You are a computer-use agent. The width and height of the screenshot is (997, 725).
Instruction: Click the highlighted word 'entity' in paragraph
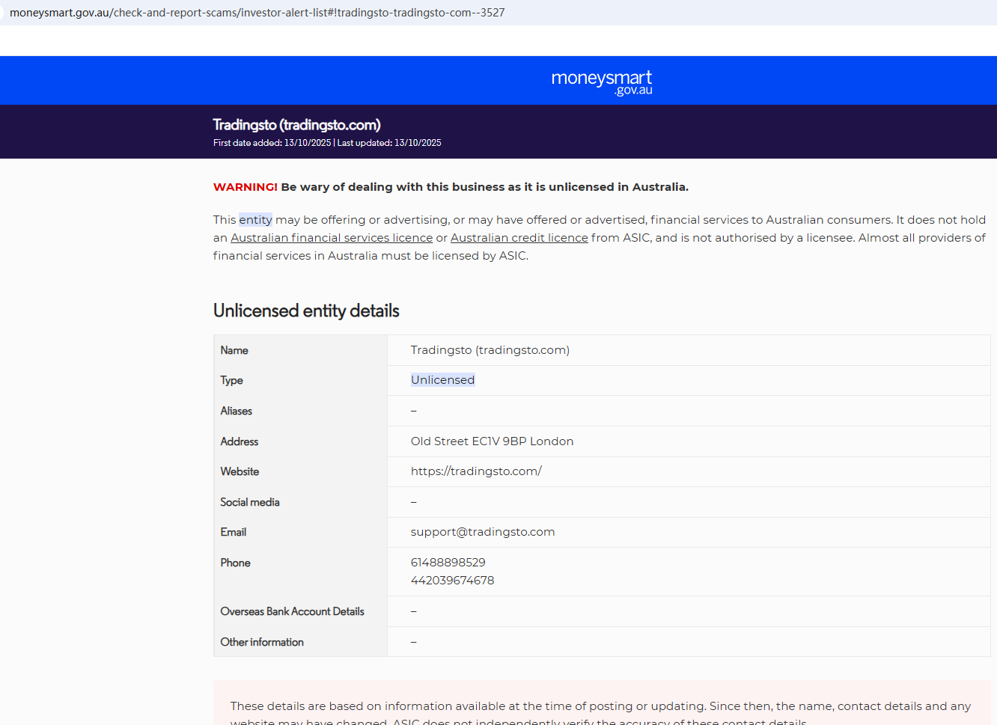pos(255,220)
